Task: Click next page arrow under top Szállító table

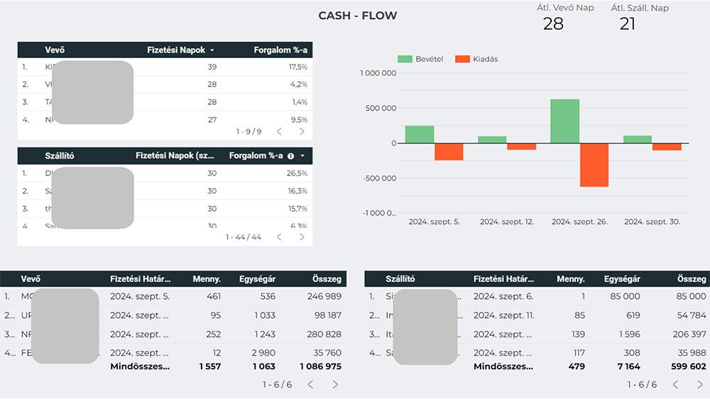Action: (x=302, y=237)
